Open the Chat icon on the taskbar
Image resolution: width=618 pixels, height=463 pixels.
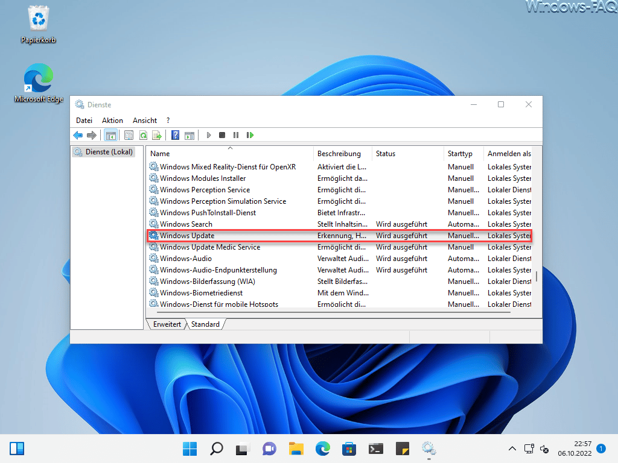pos(269,449)
